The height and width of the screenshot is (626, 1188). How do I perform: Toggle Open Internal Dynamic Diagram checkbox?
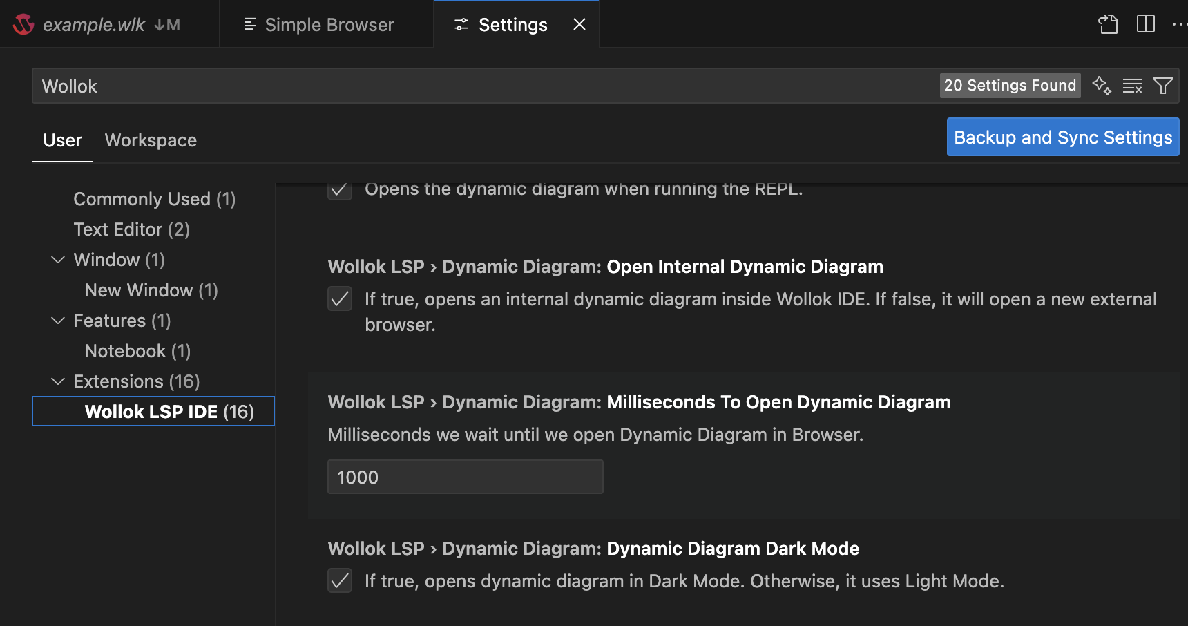pyautogui.click(x=340, y=299)
